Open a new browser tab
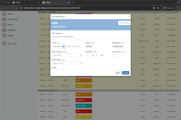This screenshot has height=120, width=181. 73,3
